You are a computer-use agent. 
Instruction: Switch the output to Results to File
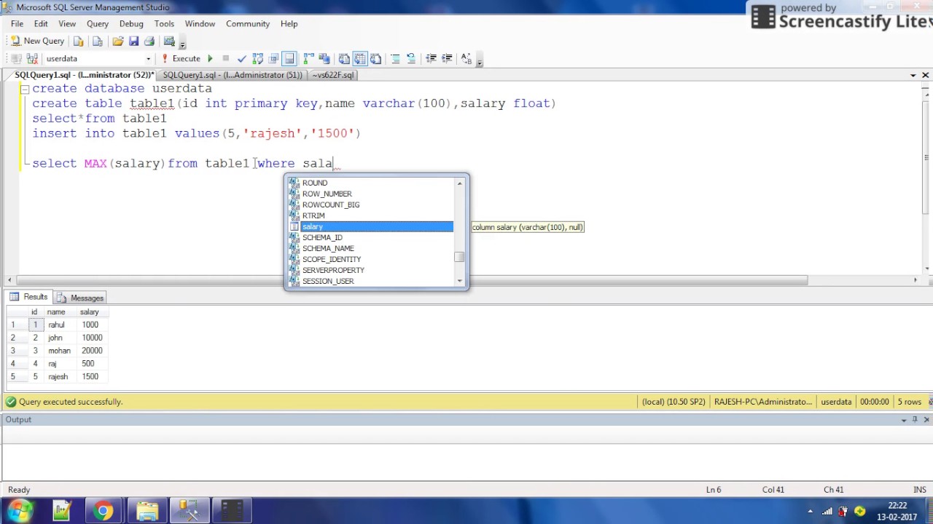[x=375, y=58]
